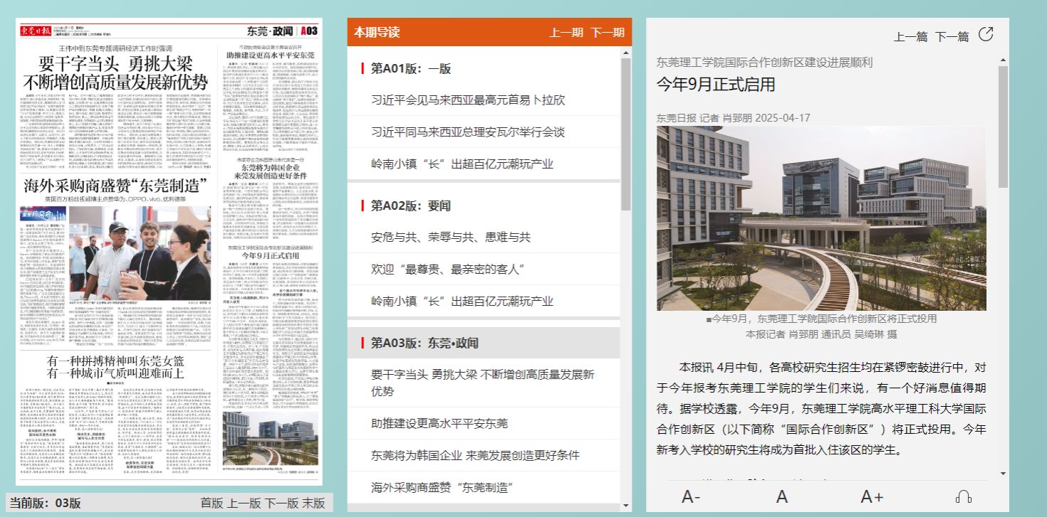Screen dimensions: 1047x517
Task: Jump to last page (末版)
Action: tap(313, 503)
